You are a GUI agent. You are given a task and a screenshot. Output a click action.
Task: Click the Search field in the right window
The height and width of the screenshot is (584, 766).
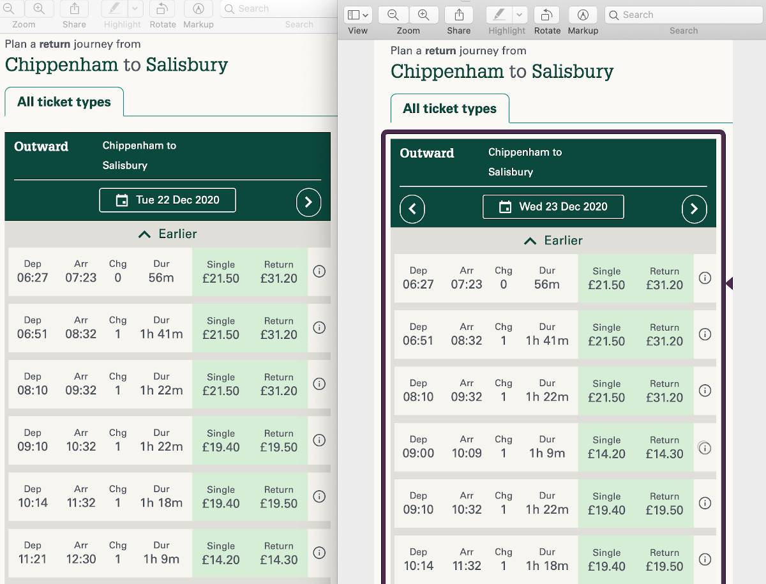[x=683, y=15]
